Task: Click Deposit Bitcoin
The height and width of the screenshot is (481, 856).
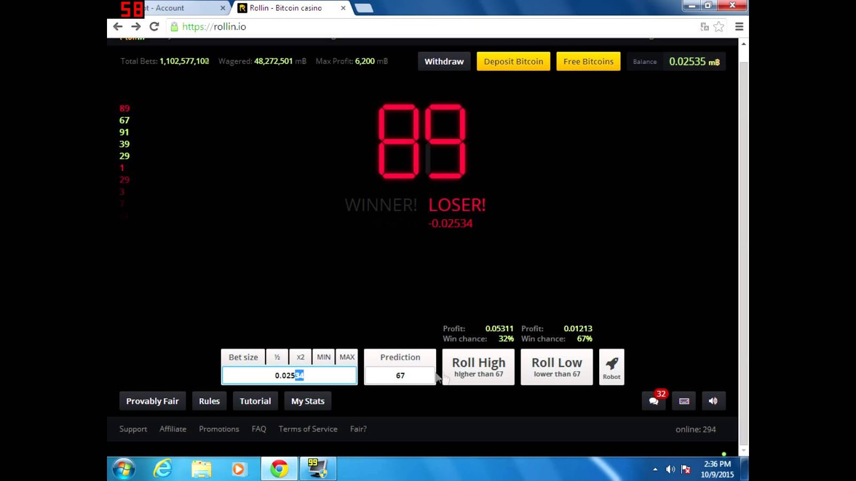Action: pos(514,61)
